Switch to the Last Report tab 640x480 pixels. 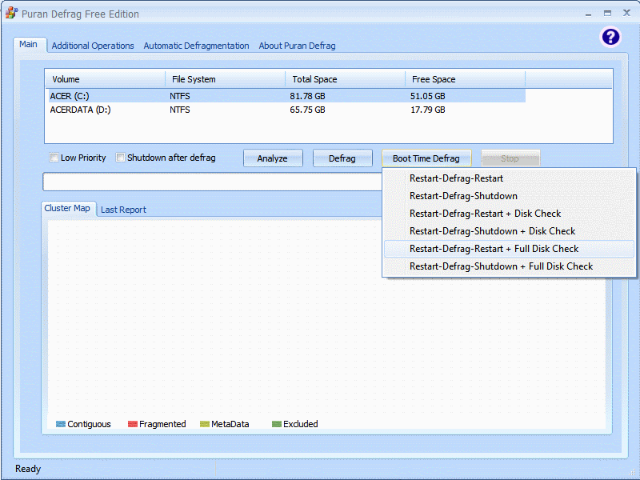tap(123, 210)
